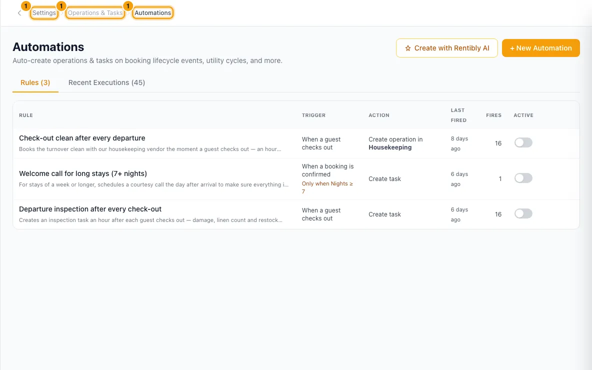Screen dimensions: 592x370
Task: Click the RULE column header
Action: 26,115
